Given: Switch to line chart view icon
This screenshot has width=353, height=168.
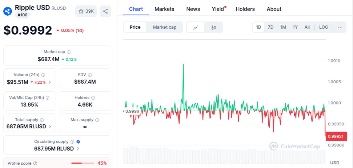Looking at the screenshot, I should click(x=196, y=27).
